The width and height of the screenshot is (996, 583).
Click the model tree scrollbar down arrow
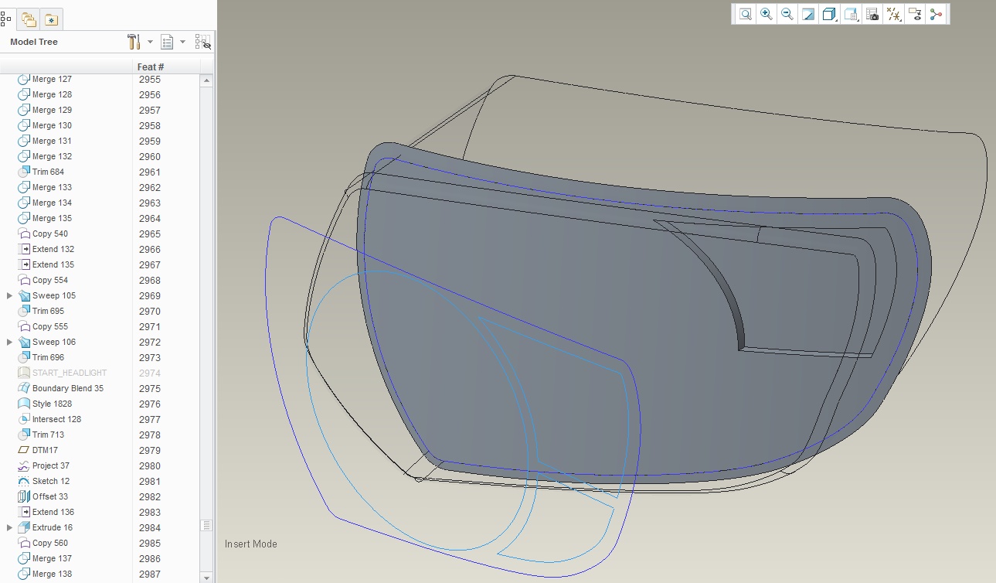click(x=206, y=576)
